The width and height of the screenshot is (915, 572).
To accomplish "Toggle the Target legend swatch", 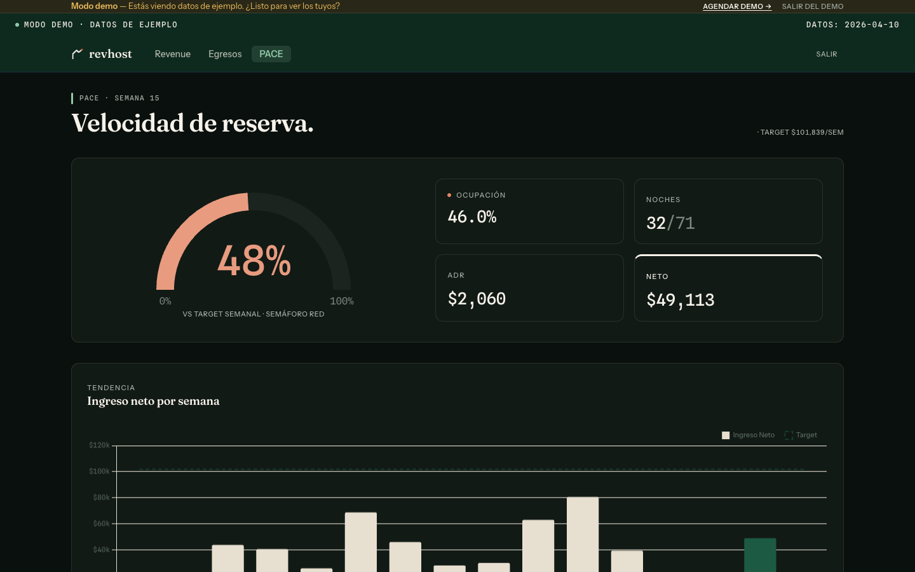I will pyautogui.click(x=789, y=435).
